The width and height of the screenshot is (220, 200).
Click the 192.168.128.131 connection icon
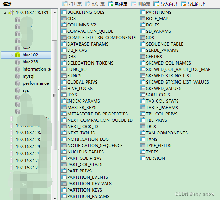coord(11,12)
